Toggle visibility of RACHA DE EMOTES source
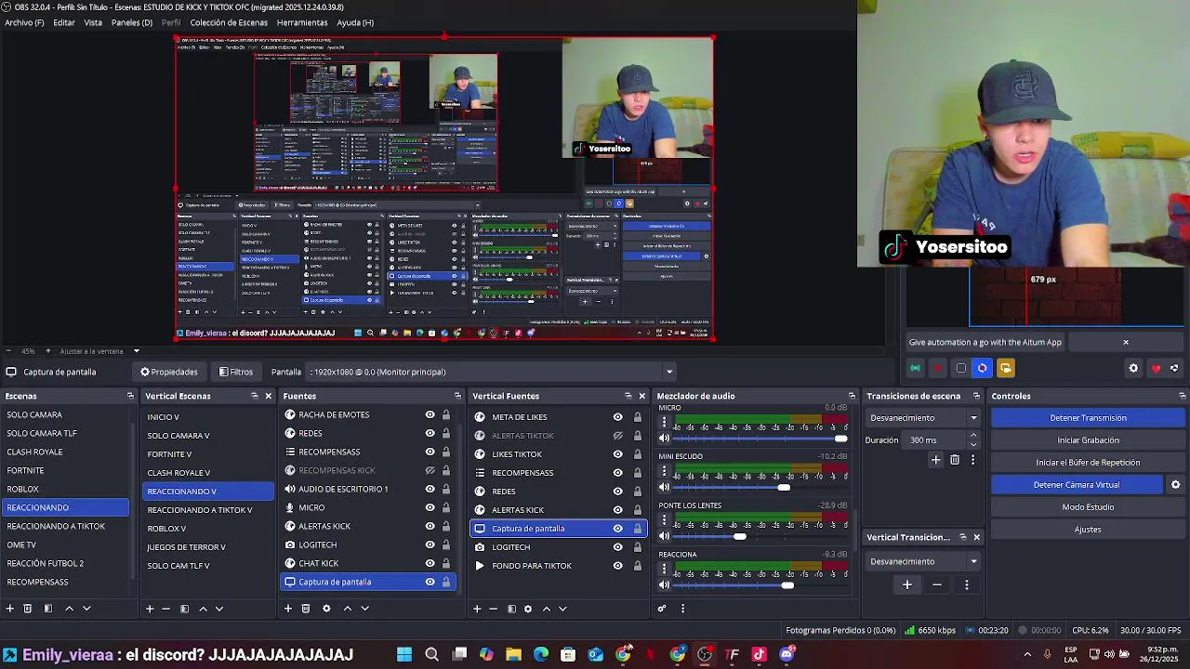The height and width of the screenshot is (669, 1190). (x=430, y=414)
